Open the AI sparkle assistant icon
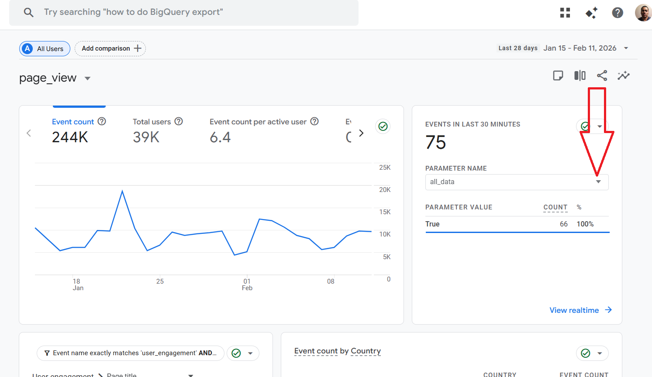The height and width of the screenshot is (377, 652). tap(591, 13)
